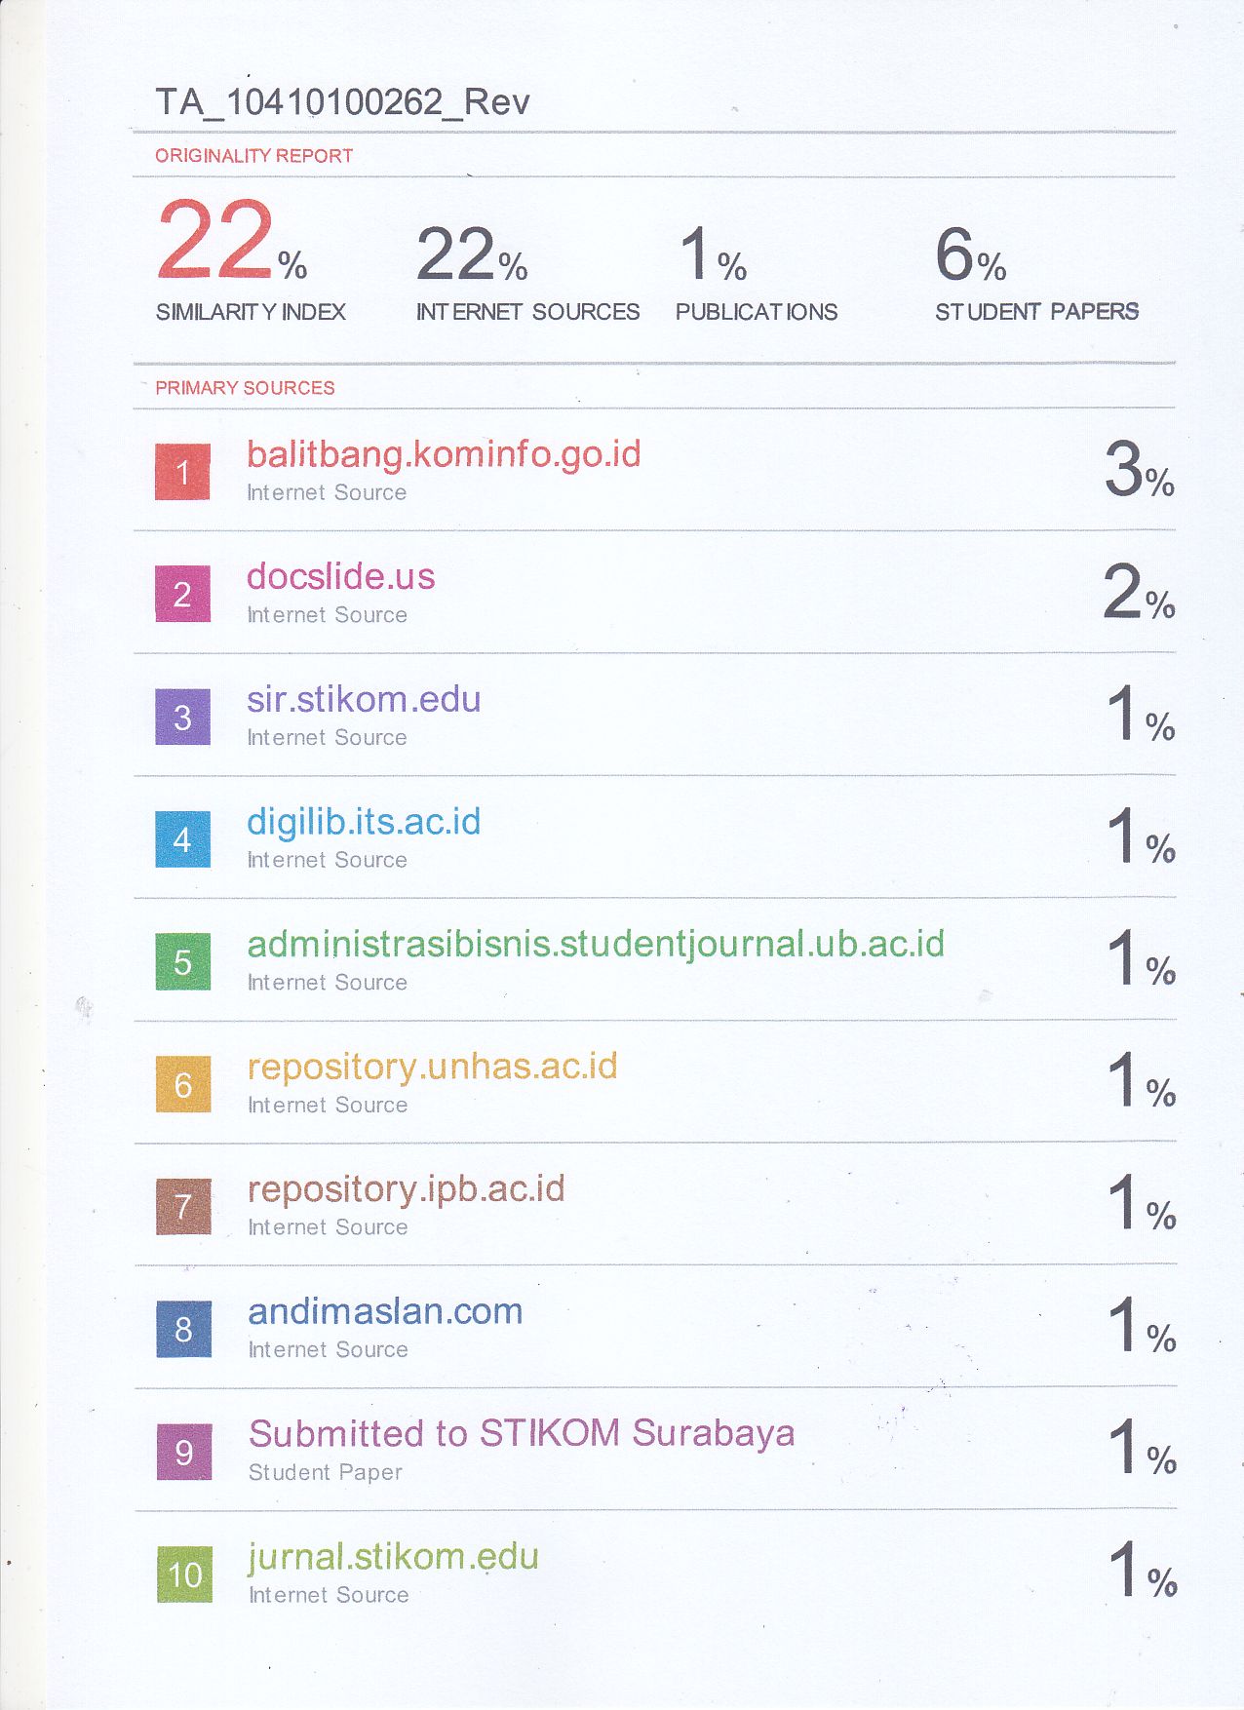
Task: Open the sir.stikom.edu source link
Action: click(364, 700)
